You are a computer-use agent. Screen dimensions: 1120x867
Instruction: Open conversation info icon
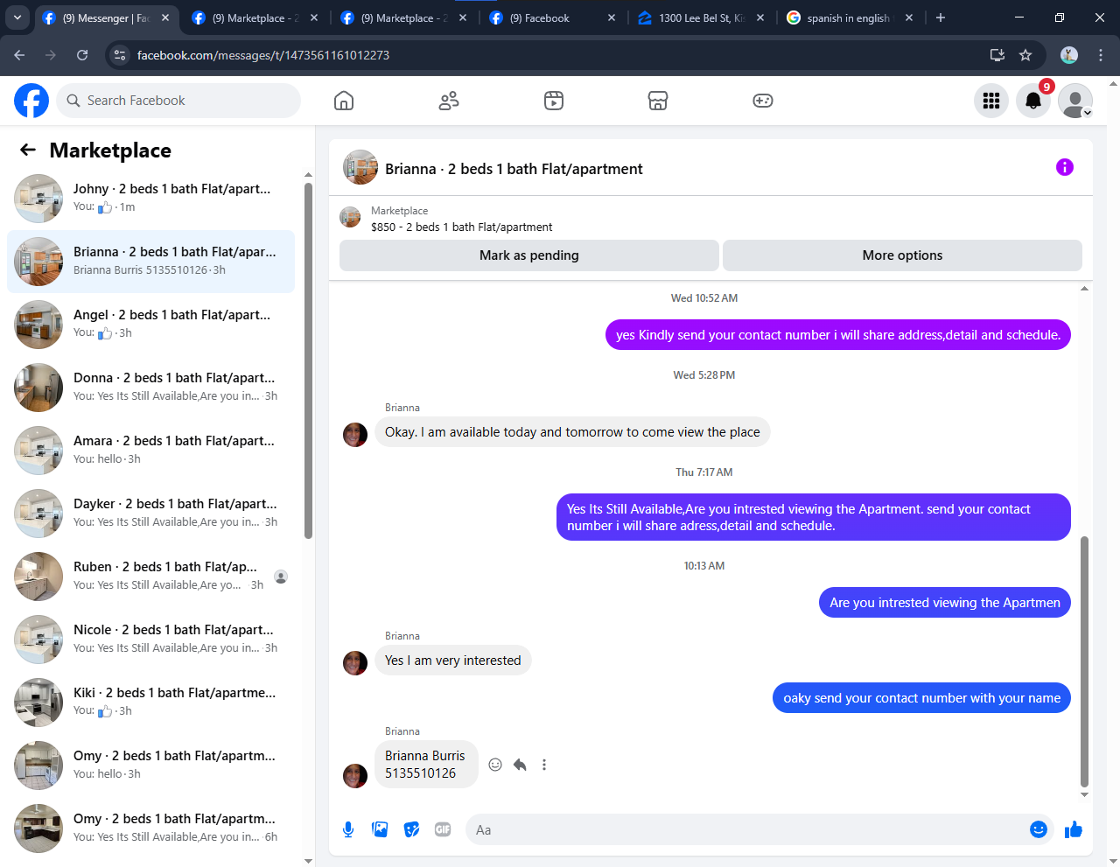click(1065, 167)
